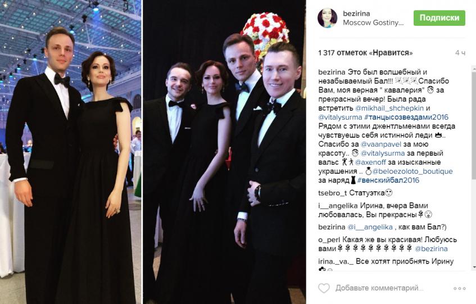The image size is (476, 304).
Task: Open the #венскийбал2016 hashtag
Action: [x=388, y=180]
